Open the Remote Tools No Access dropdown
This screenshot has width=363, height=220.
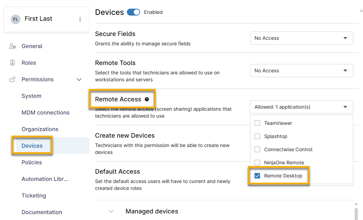(301, 71)
